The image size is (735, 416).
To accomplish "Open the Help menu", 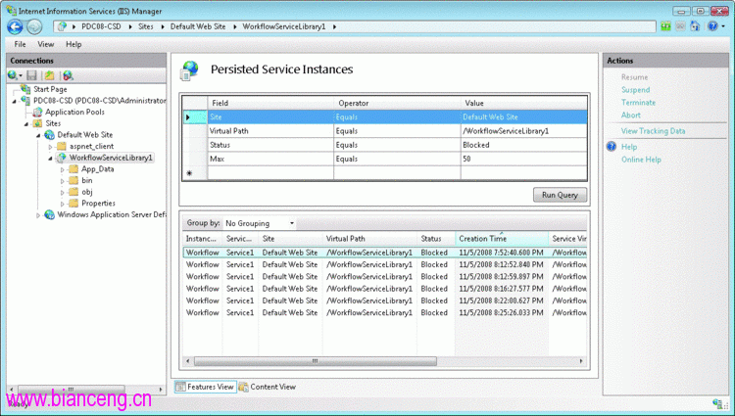I will [x=73, y=44].
